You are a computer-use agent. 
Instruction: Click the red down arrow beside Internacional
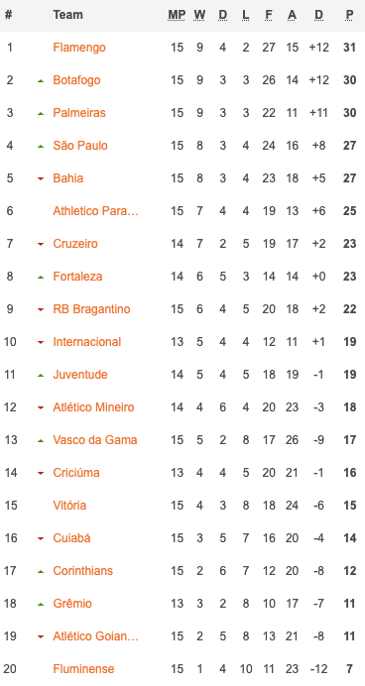[x=41, y=342]
